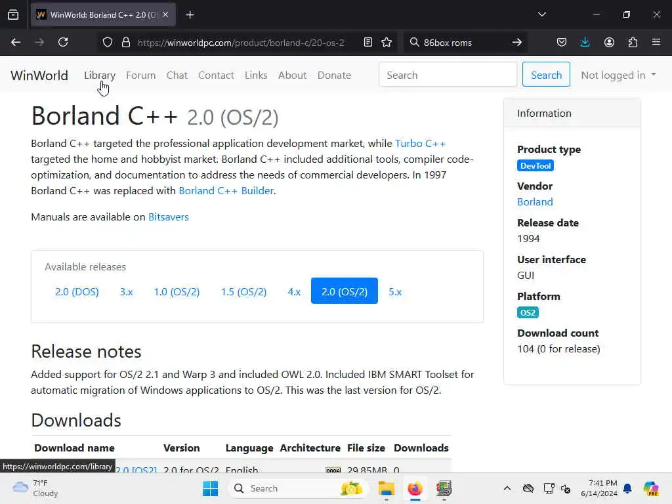This screenshot has height=504, width=672.
Task: Click the WinWorld site Search field
Action: [448, 75]
